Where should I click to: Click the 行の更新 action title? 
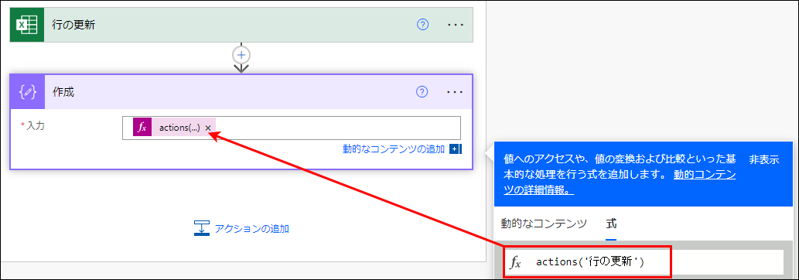point(73,25)
